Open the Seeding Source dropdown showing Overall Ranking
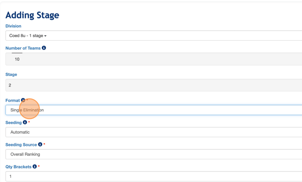Viewport: 302px width, 182px height. tap(153, 154)
